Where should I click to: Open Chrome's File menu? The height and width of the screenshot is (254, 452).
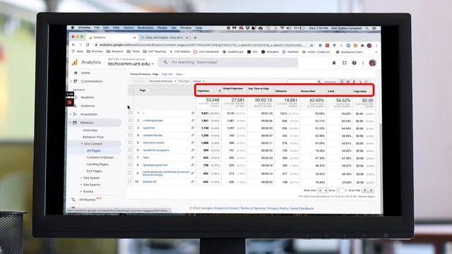click(x=97, y=28)
